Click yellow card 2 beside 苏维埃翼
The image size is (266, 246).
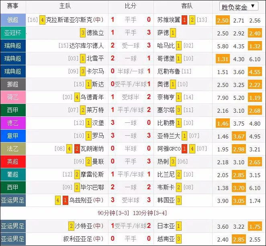point(192,20)
